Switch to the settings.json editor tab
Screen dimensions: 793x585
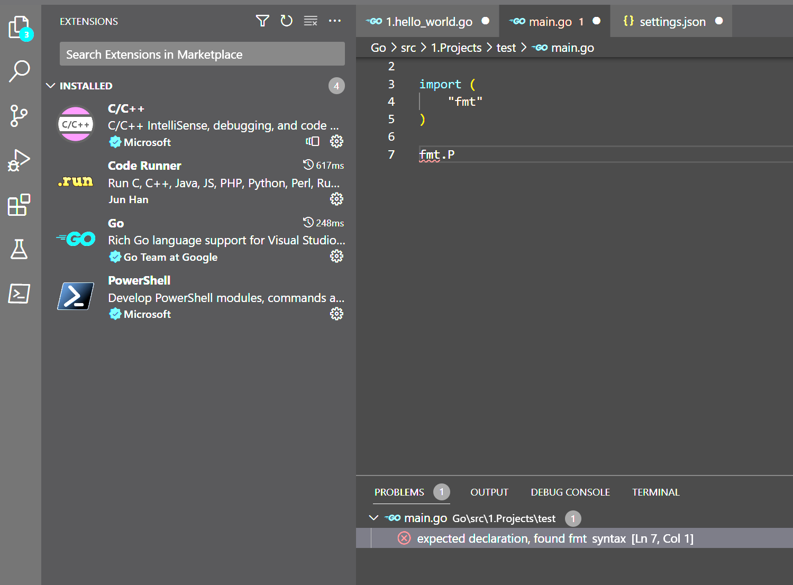pyautogui.click(x=672, y=21)
